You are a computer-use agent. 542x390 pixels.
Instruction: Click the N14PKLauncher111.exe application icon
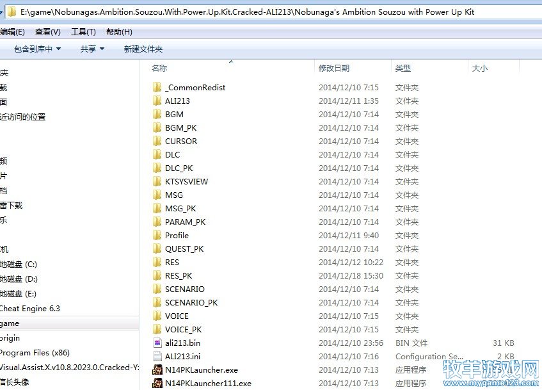[x=157, y=383]
